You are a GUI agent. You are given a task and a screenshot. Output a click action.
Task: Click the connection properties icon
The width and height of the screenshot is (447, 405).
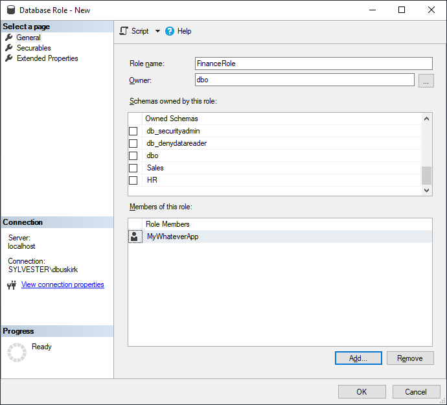[11, 285]
